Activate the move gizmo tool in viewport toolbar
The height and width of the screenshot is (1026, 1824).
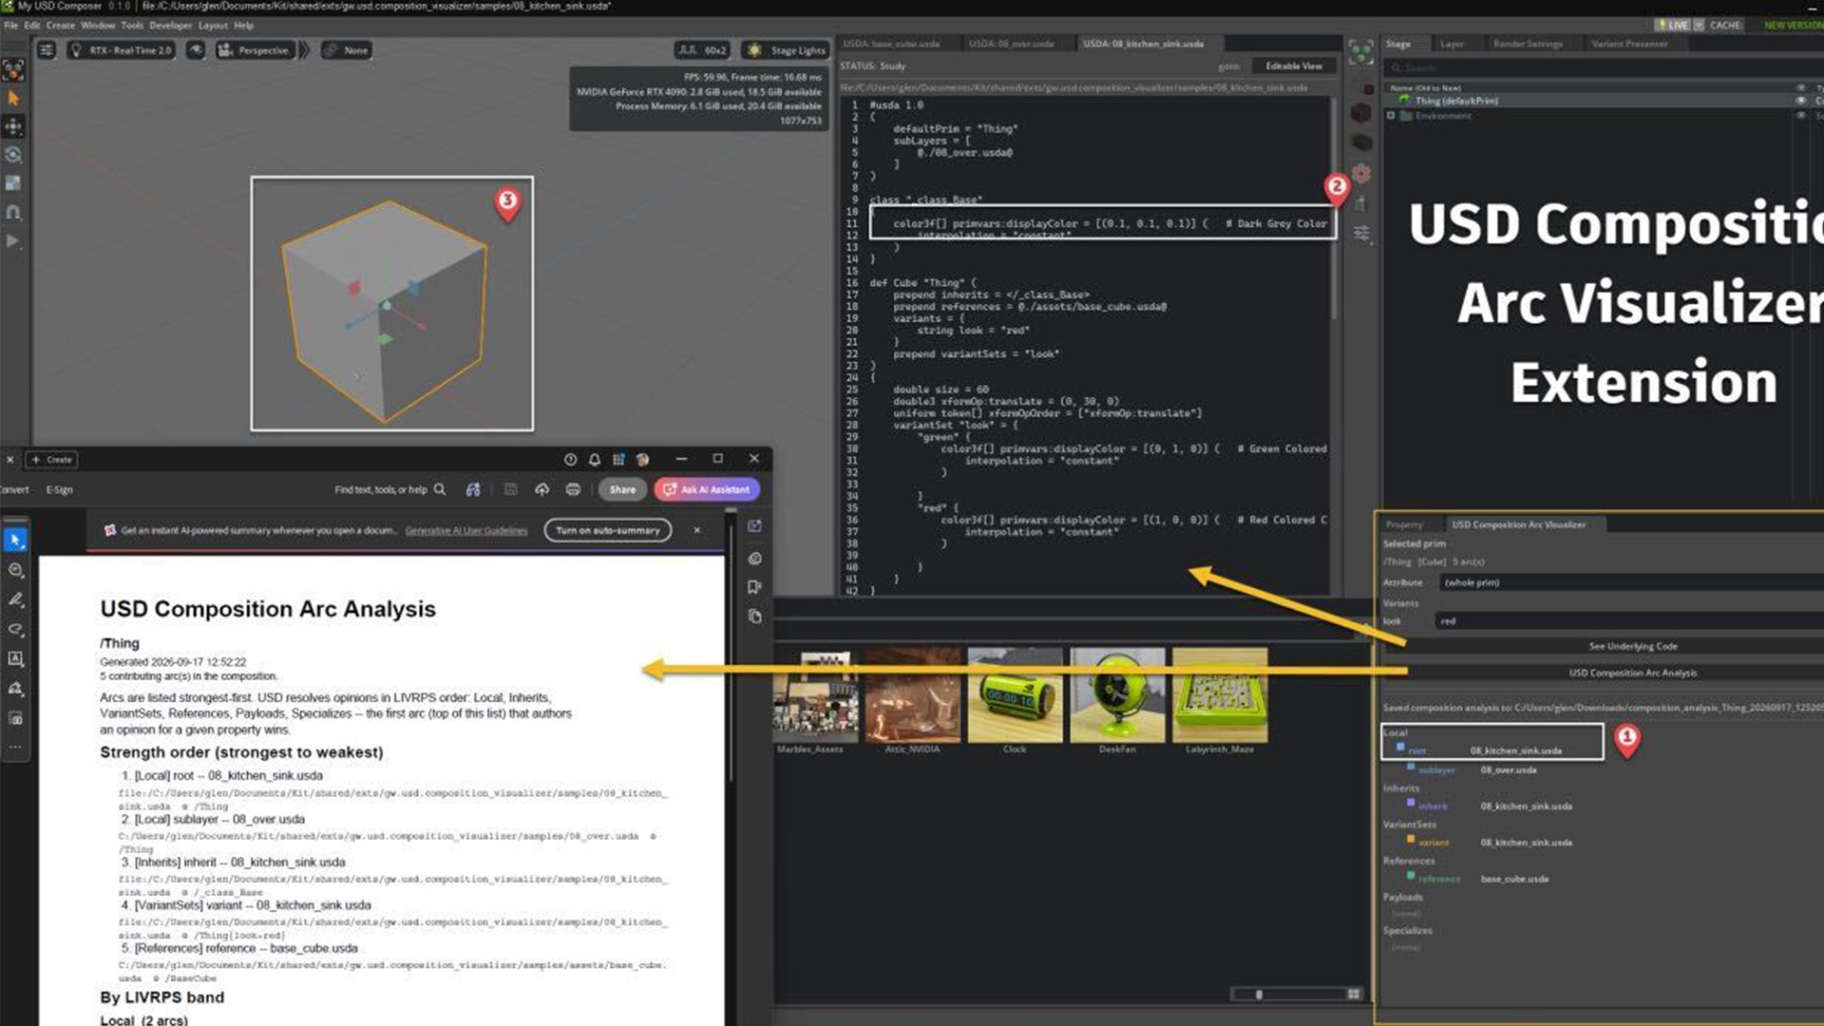(13, 126)
